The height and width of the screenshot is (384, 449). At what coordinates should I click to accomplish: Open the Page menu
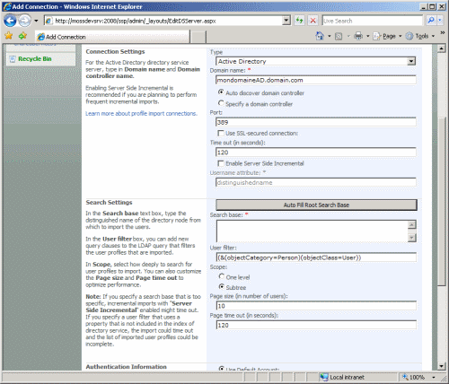(x=387, y=36)
